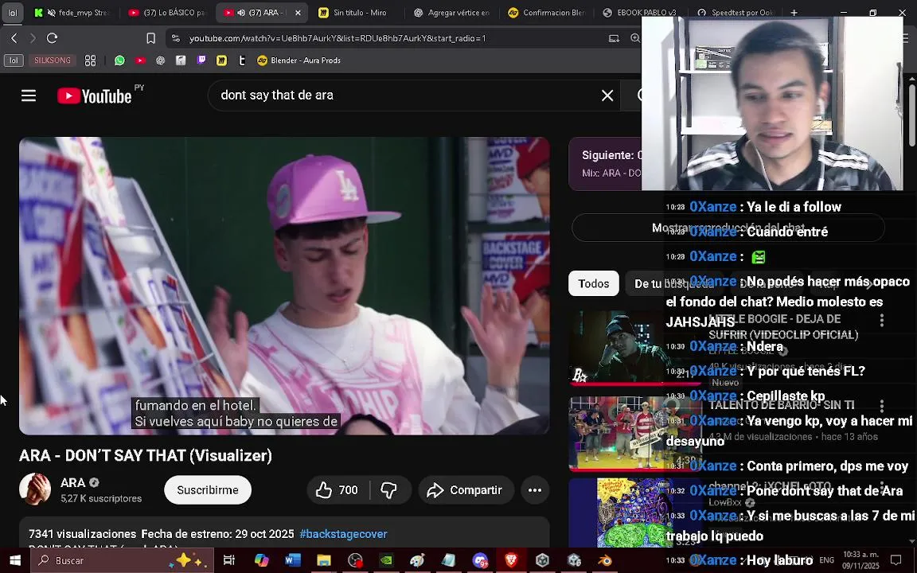The image size is (917, 573).
Task: Switch to the EBOOK PABLO v3 tab
Action: 641,12
